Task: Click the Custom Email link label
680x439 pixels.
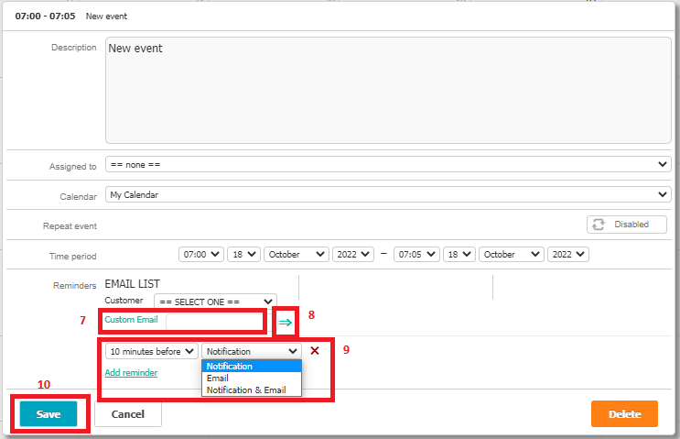Action: click(131, 320)
